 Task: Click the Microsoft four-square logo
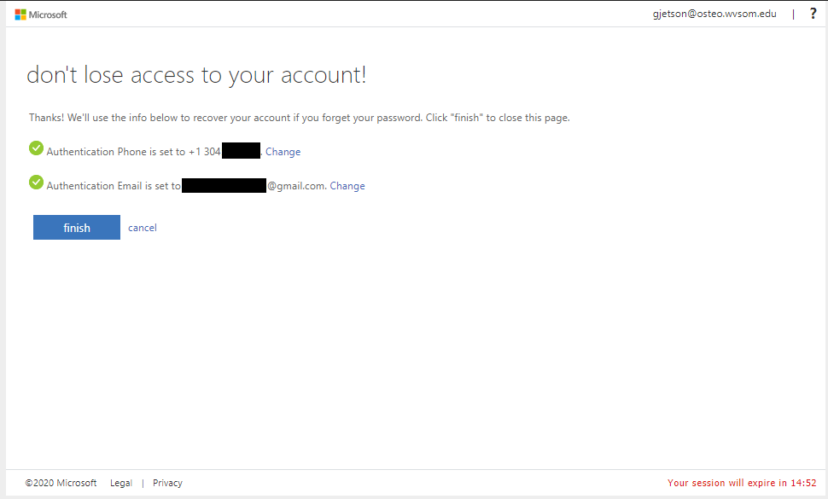(20, 15)
